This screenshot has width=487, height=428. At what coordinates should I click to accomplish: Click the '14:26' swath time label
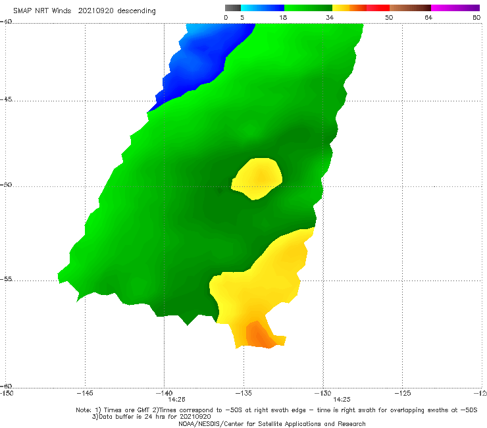point(176,400)
